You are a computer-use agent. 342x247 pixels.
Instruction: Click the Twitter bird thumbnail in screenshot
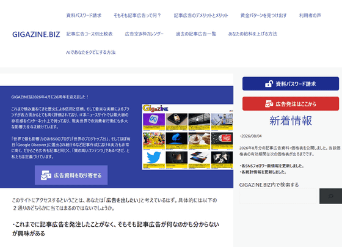coord(154,158)
